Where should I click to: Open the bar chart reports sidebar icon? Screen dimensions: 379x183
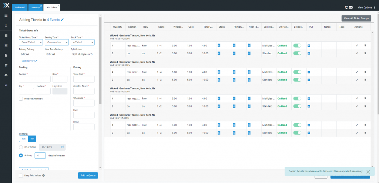6,85
